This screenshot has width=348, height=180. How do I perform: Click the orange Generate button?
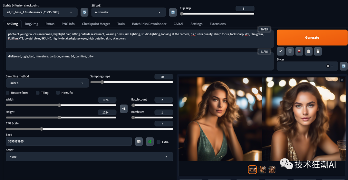[x=312, y=37]
